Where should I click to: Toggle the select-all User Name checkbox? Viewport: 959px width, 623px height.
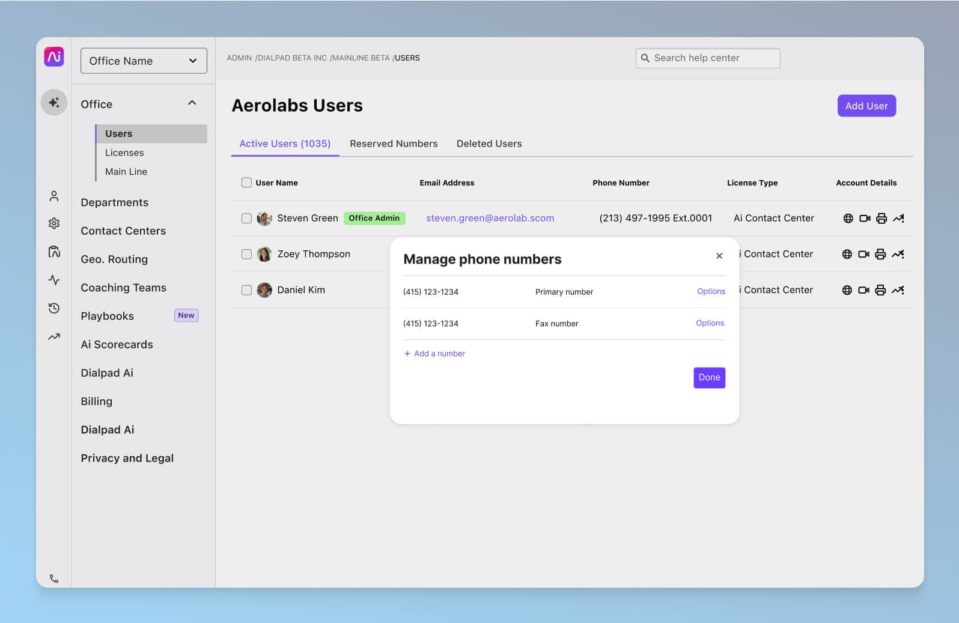point(246,183)
